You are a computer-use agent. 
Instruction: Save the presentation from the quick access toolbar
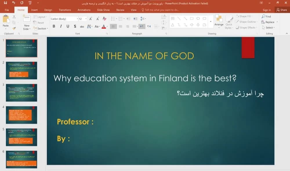tap(5, 3)
